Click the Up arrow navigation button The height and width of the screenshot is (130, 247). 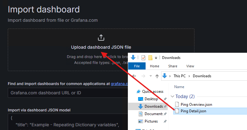click(157, 76)
